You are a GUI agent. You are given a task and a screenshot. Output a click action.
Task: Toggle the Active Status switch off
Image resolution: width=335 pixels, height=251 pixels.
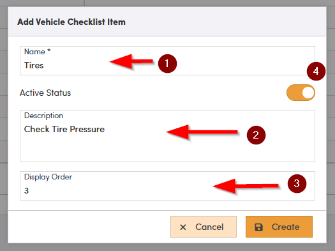coord(301,93)
